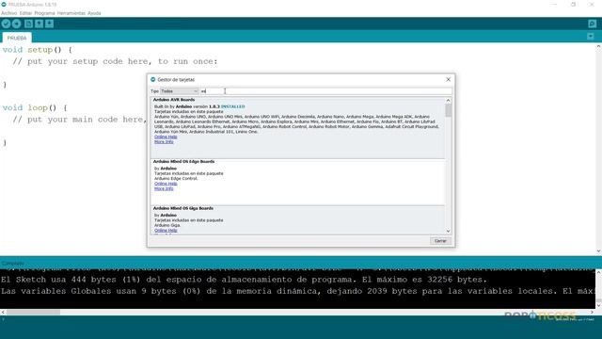Click the 'put your setup code here' comment
602x339 pixels.
click(115, 61)
